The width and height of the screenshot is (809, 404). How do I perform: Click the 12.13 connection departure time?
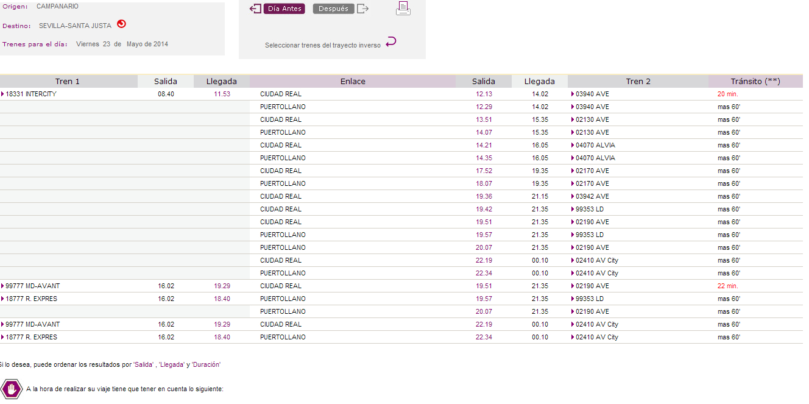484,94
